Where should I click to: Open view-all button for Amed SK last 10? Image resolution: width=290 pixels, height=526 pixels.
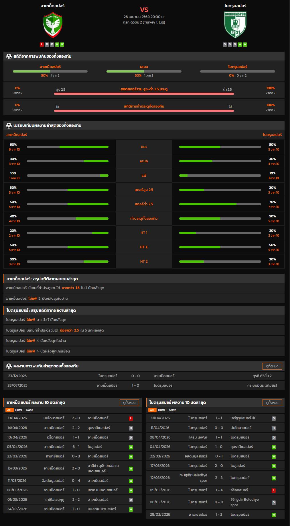point(129,403)
